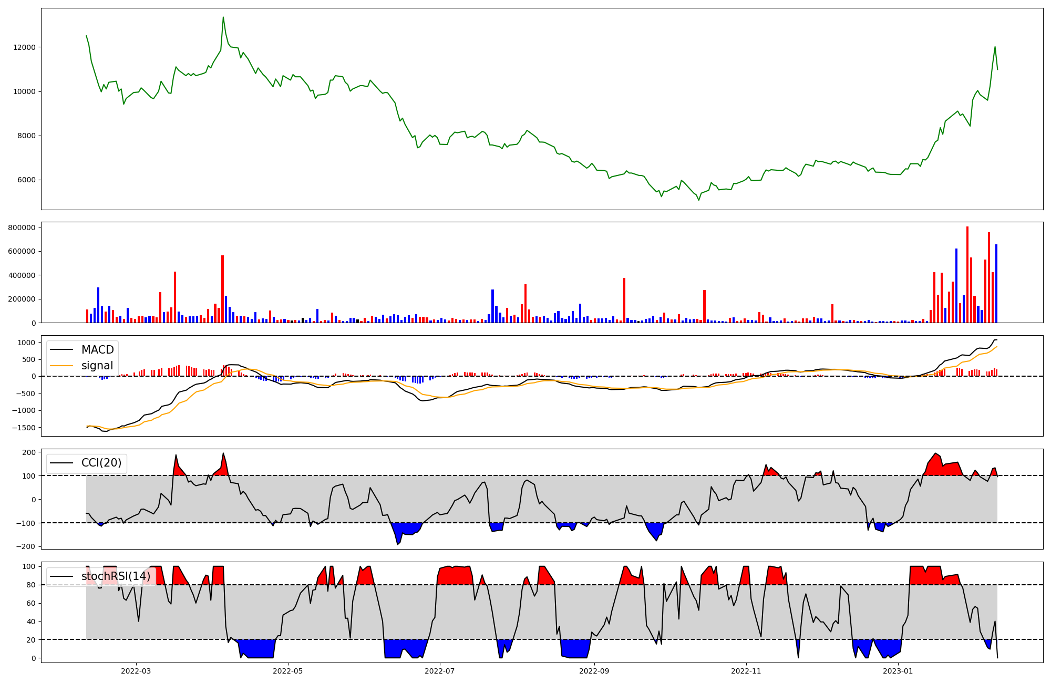
Task: Click the signal legend label text
Action: point(97,366)
